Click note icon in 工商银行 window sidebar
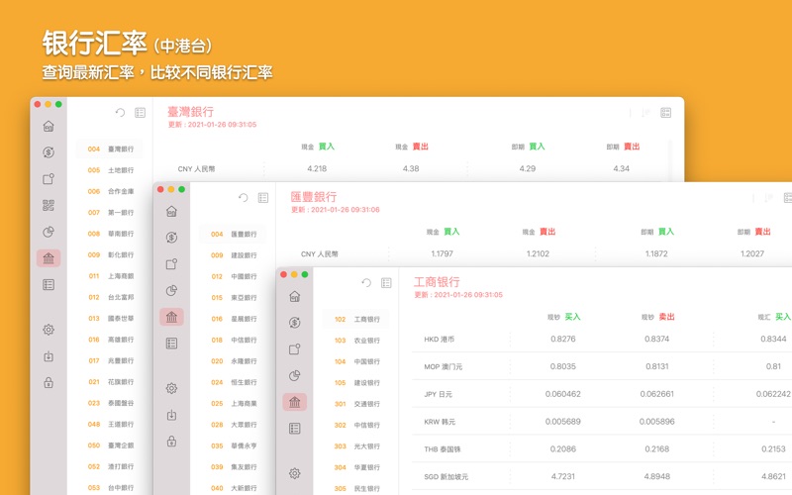This screenshot has width=792, height=495. coord(295,349)
